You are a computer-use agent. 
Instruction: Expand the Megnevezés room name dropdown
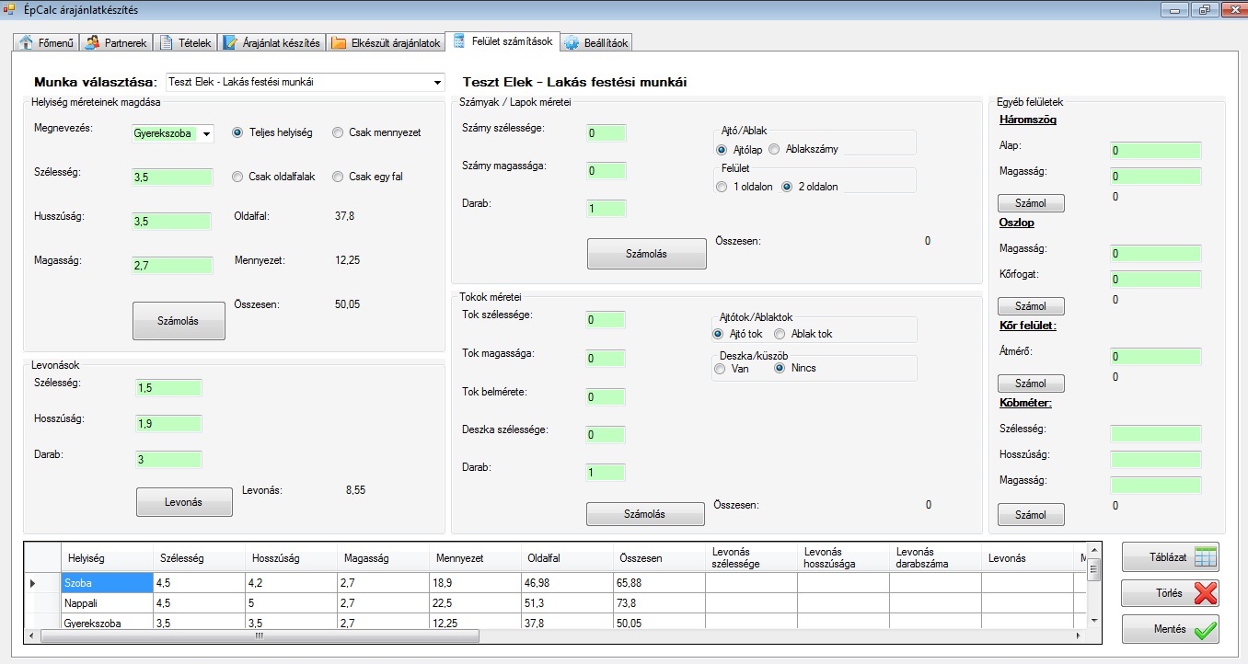[x=206, y=134]
